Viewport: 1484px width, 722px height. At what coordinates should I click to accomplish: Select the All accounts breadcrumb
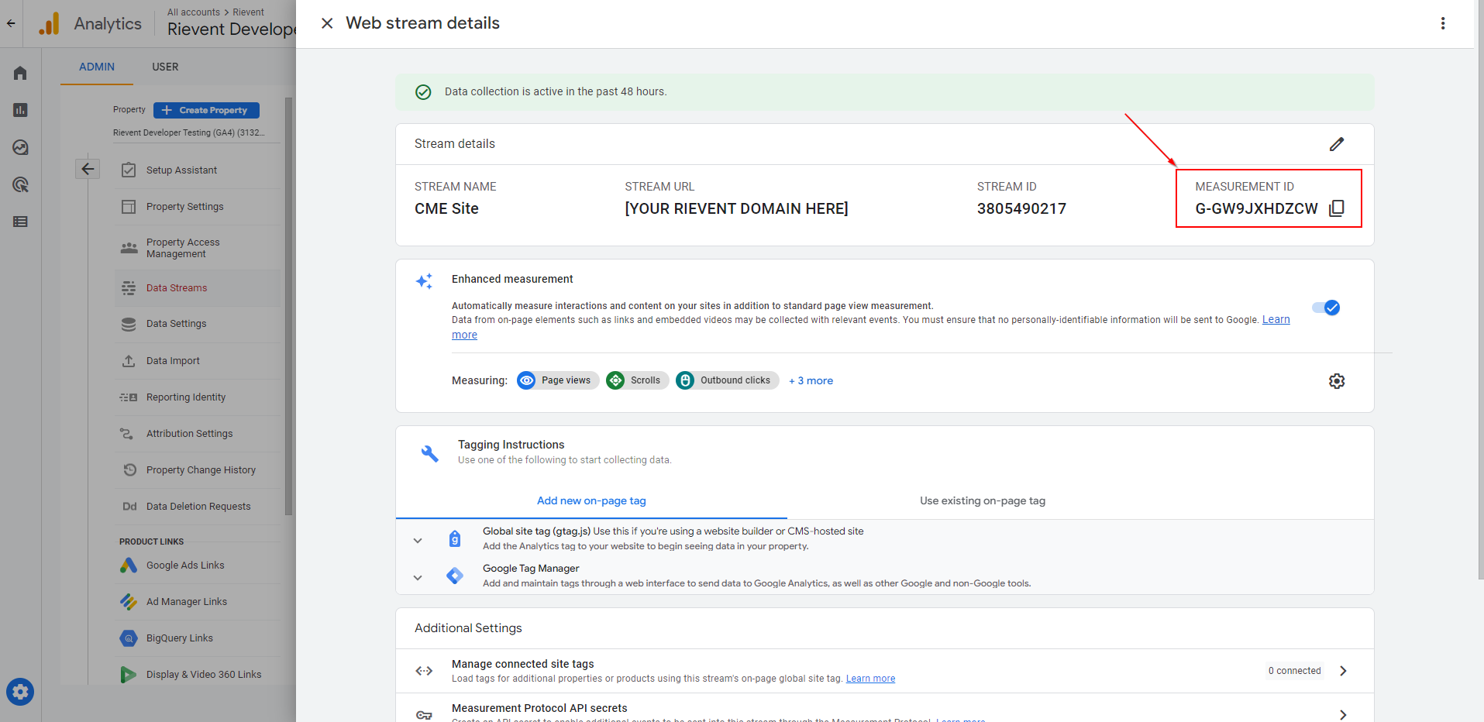[x=194, y=12]
